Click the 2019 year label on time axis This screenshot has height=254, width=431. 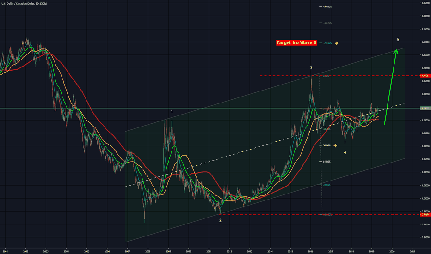372,251
